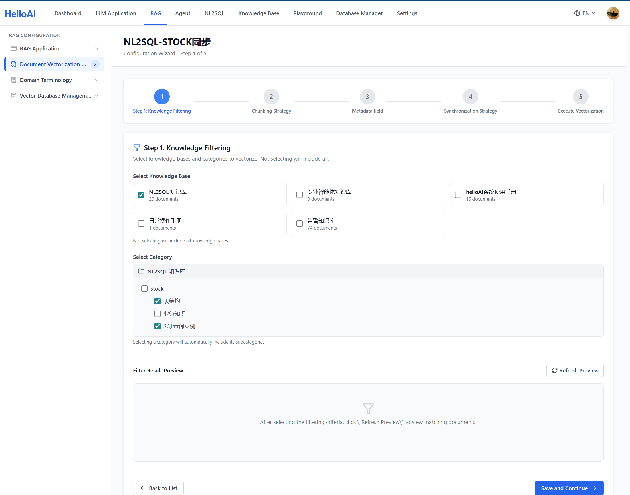Click the Domain Terminology sidebar icon
630x495 pixels.
pos(14,80)
